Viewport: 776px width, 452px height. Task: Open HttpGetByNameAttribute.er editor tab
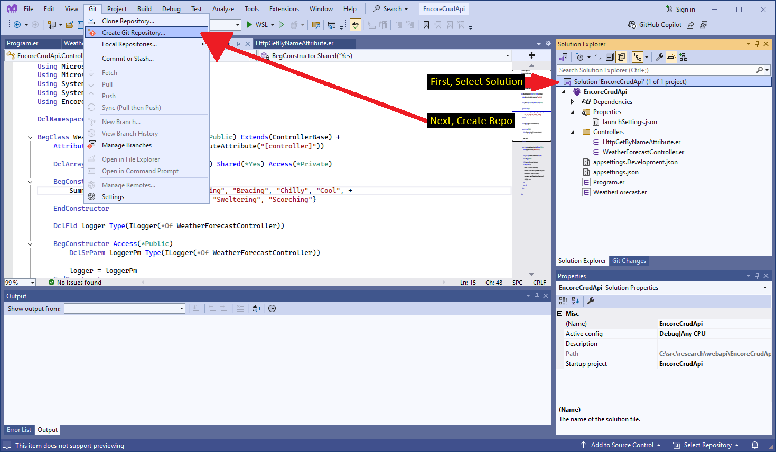click(x=295, y=43)
